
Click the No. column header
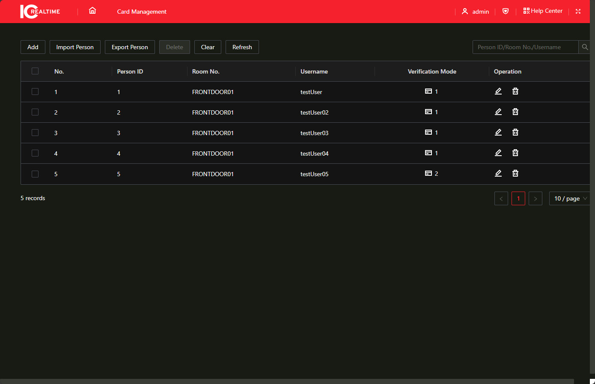tap(59, 71)
